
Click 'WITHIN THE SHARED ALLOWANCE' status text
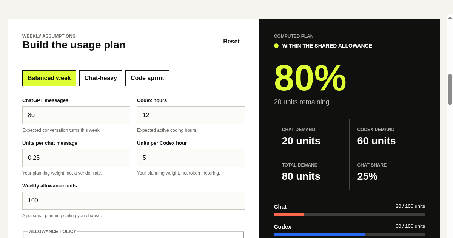pyautogui.click(x=327, y=46)
